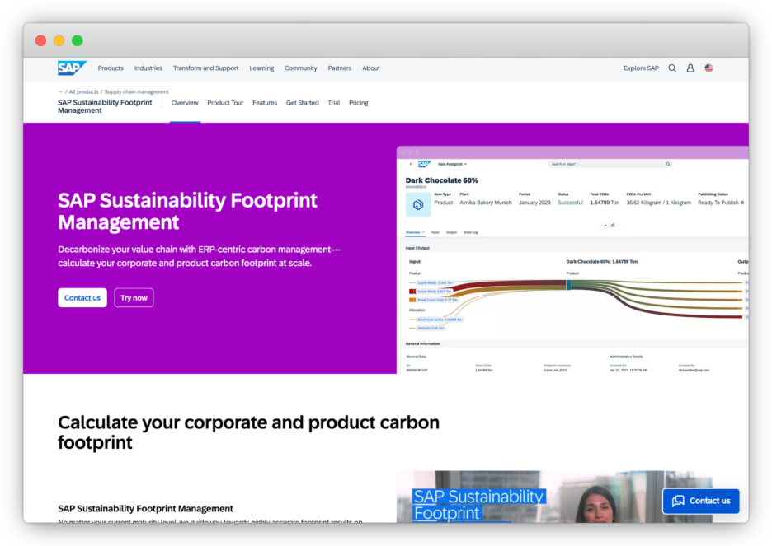Click the Error Log tab in mockup
The width and height of the screenshot is (772, 546).
click(x=471, y=232)
